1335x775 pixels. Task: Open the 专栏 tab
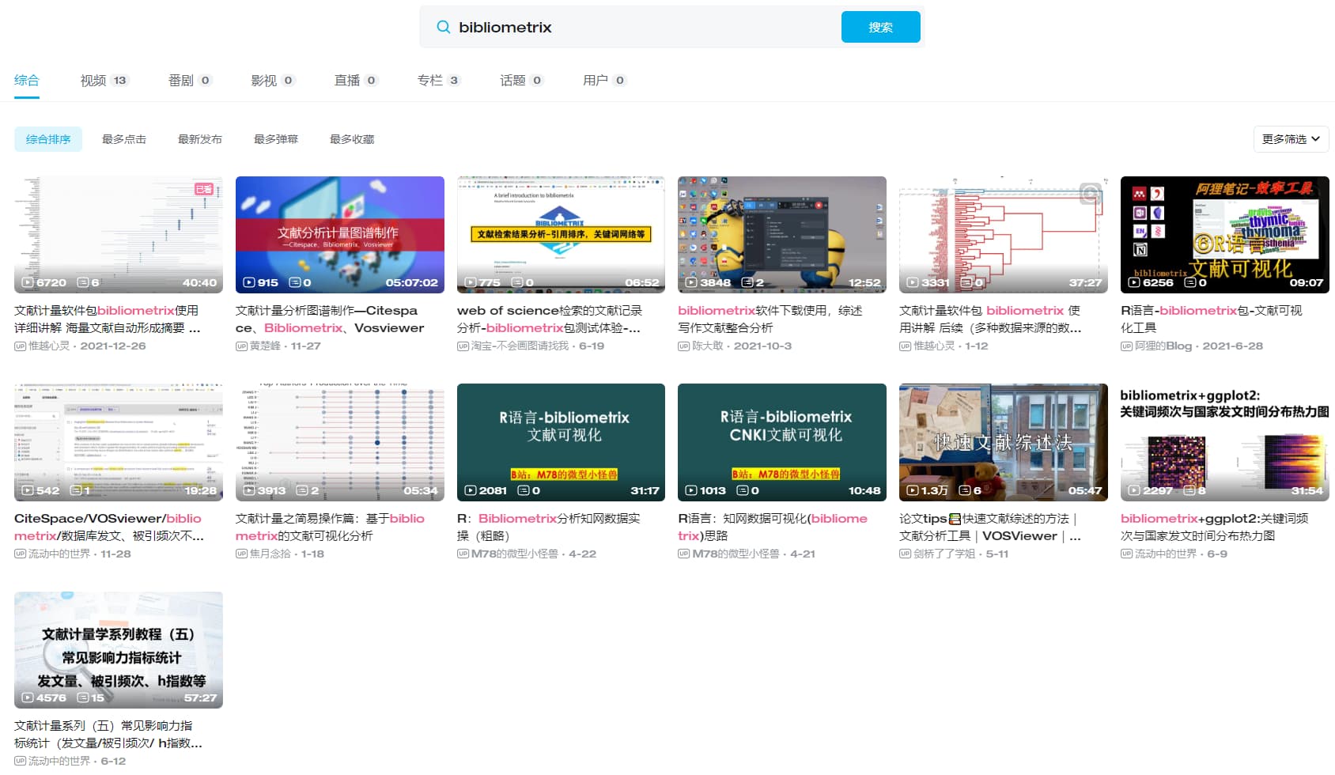click(x=439, y=80)
